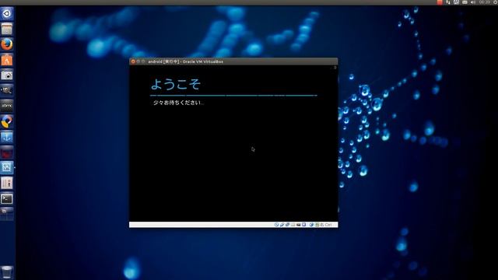Click the Ctrl host key label in status bar
This screenshot has height=280, width=498.
328,225
